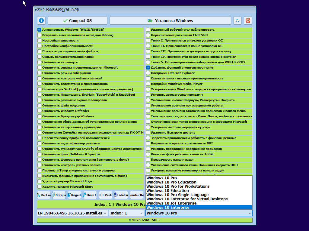Open the Index : 1 dropdown

pos(126,213)
